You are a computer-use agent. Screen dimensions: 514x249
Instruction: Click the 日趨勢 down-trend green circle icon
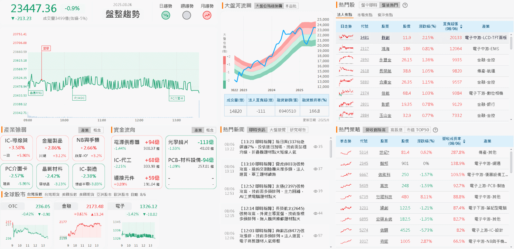(166, 15)
